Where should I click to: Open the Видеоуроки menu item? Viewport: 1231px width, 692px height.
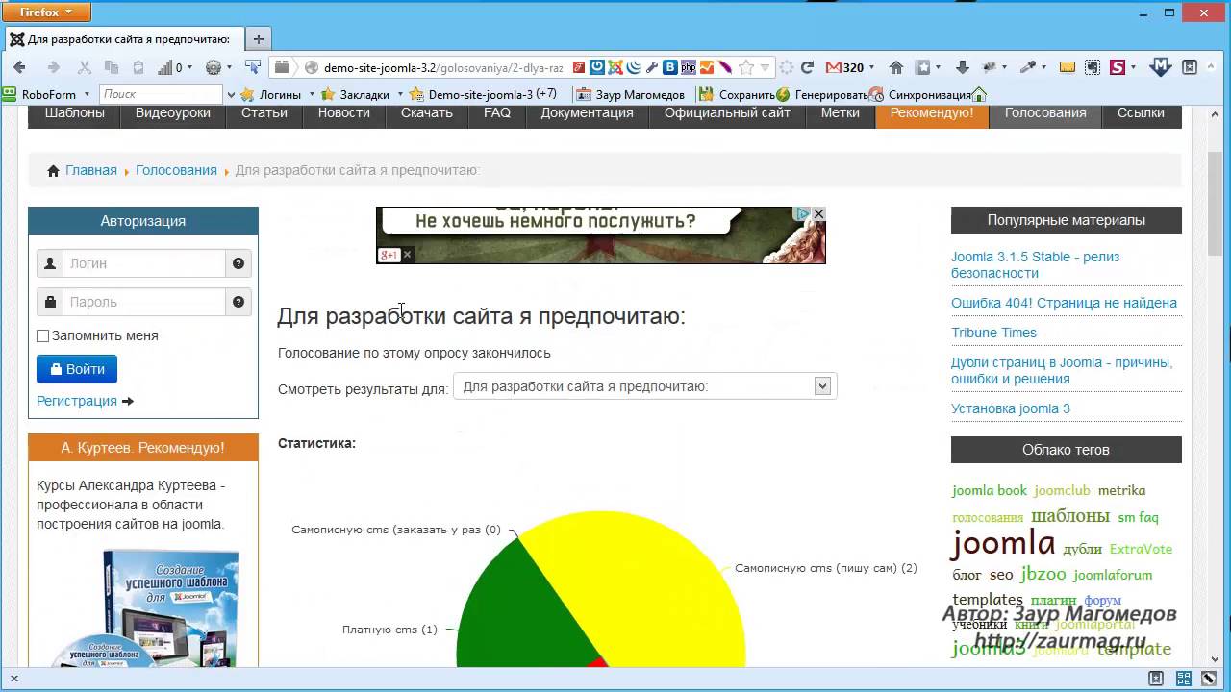172,112
